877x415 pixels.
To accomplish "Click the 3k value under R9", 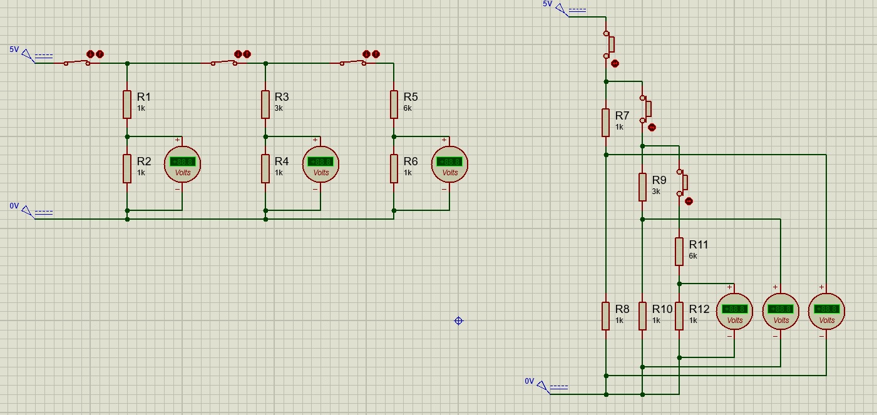I will coord(656,192).
